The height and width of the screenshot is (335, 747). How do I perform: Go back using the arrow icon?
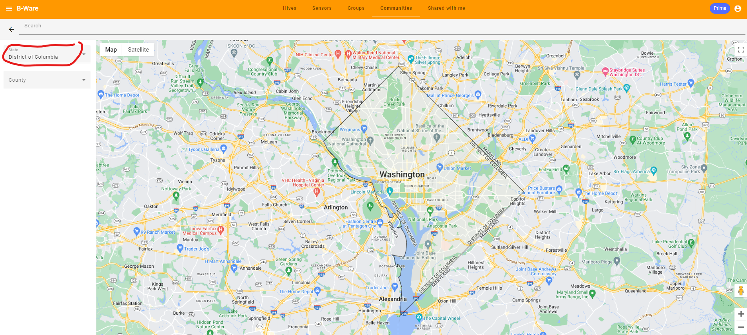11,29
